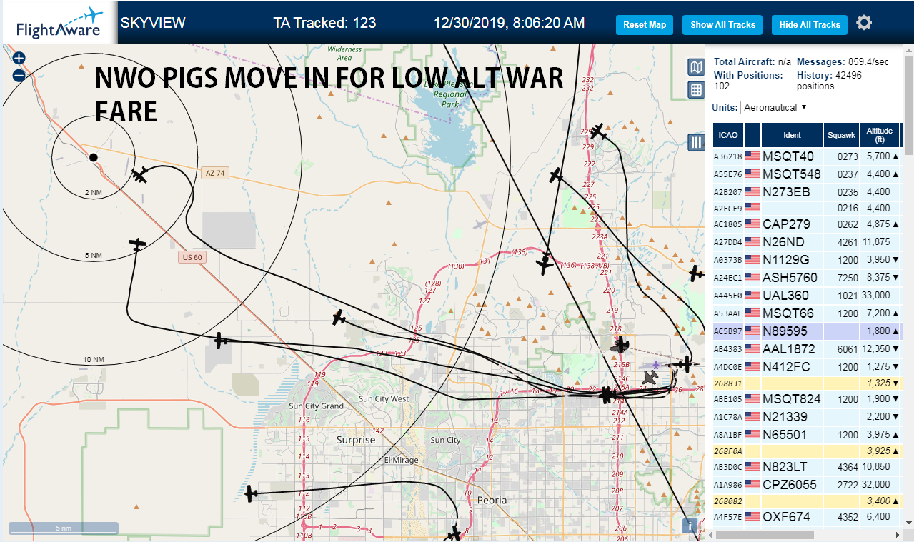914x542 pixels.
Task: Select the yellow row 268831
Action: (x=808, y=383)
